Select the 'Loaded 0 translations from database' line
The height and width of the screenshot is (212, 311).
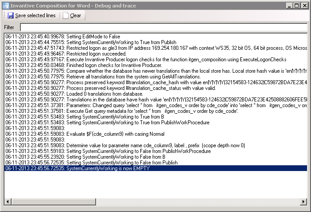pos(156,94)
